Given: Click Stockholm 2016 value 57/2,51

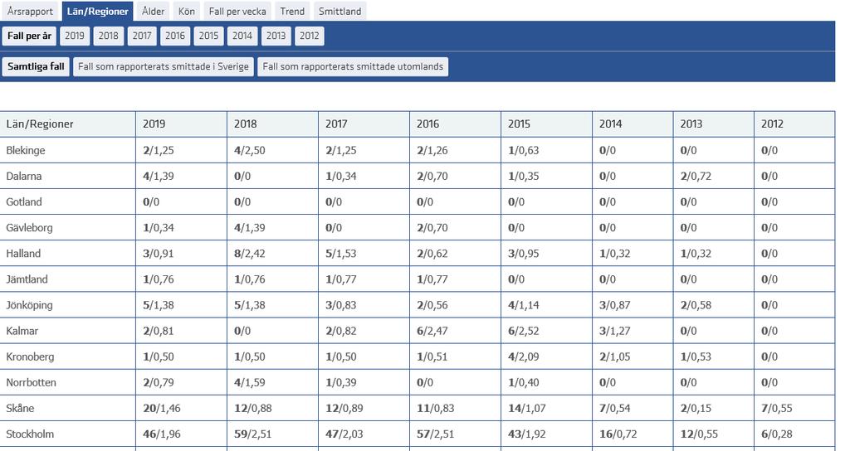Looking at the screenshot, I should pyautogui.click(x=435, y=434).
